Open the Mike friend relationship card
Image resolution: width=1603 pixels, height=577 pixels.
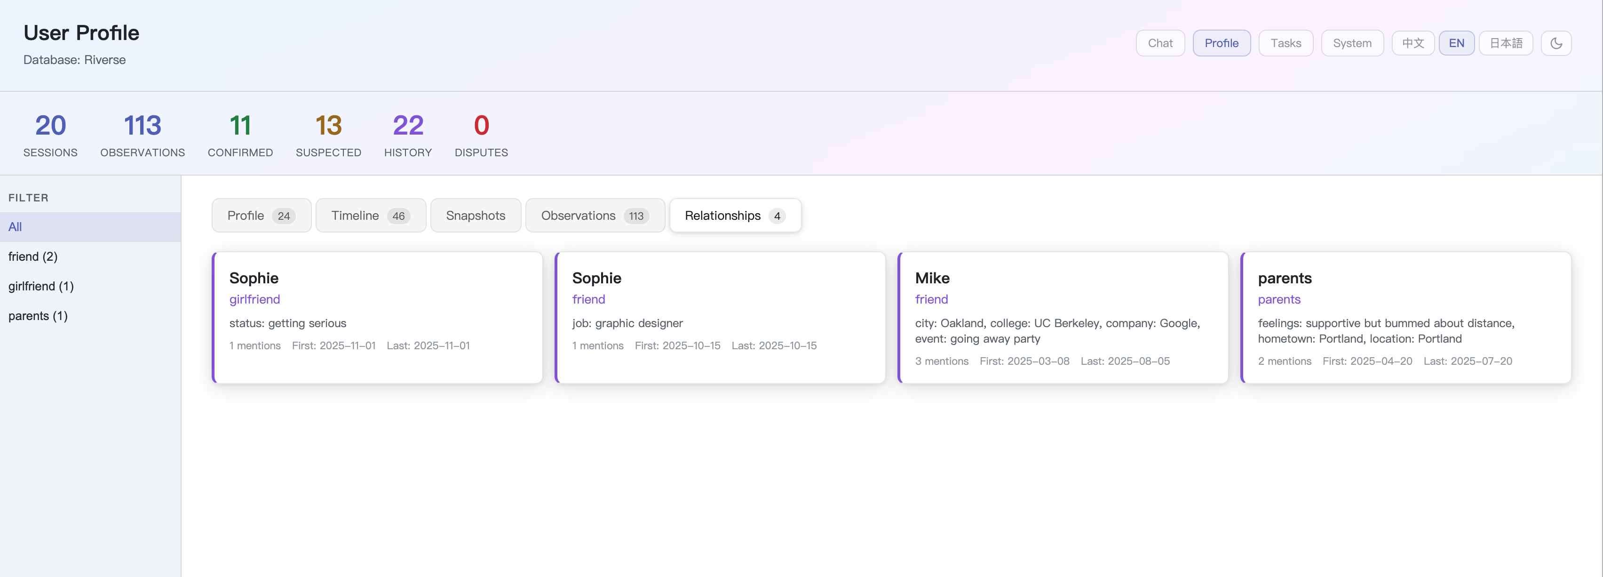(x=1063, y=317)
